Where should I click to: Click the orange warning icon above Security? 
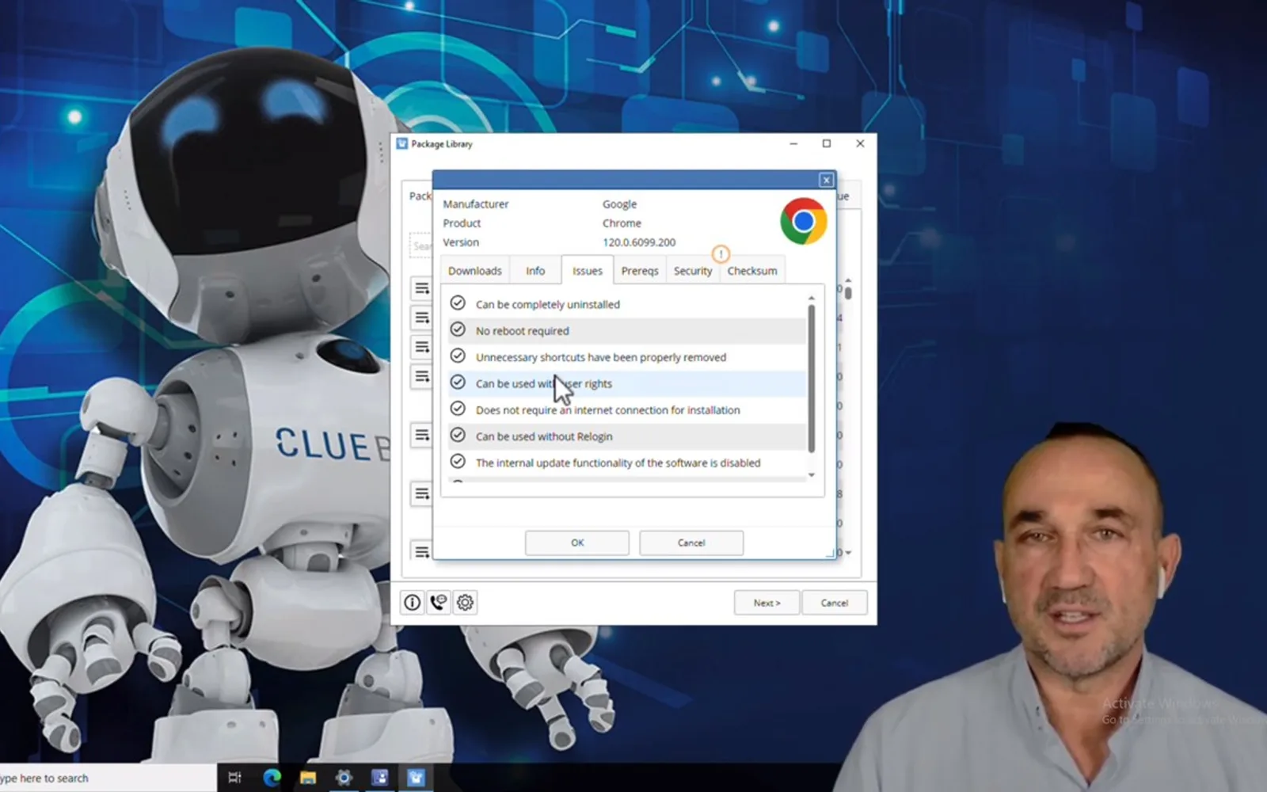coord(721,253)
